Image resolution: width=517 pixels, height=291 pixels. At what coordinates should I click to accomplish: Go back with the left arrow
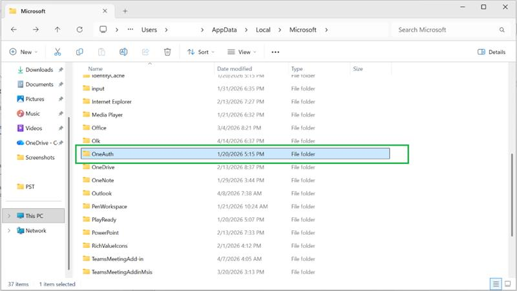[14, 30]
